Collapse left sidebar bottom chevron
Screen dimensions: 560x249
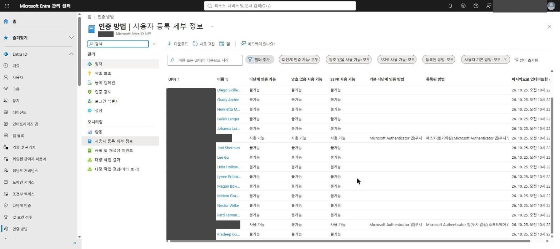[x=75, y=243]
